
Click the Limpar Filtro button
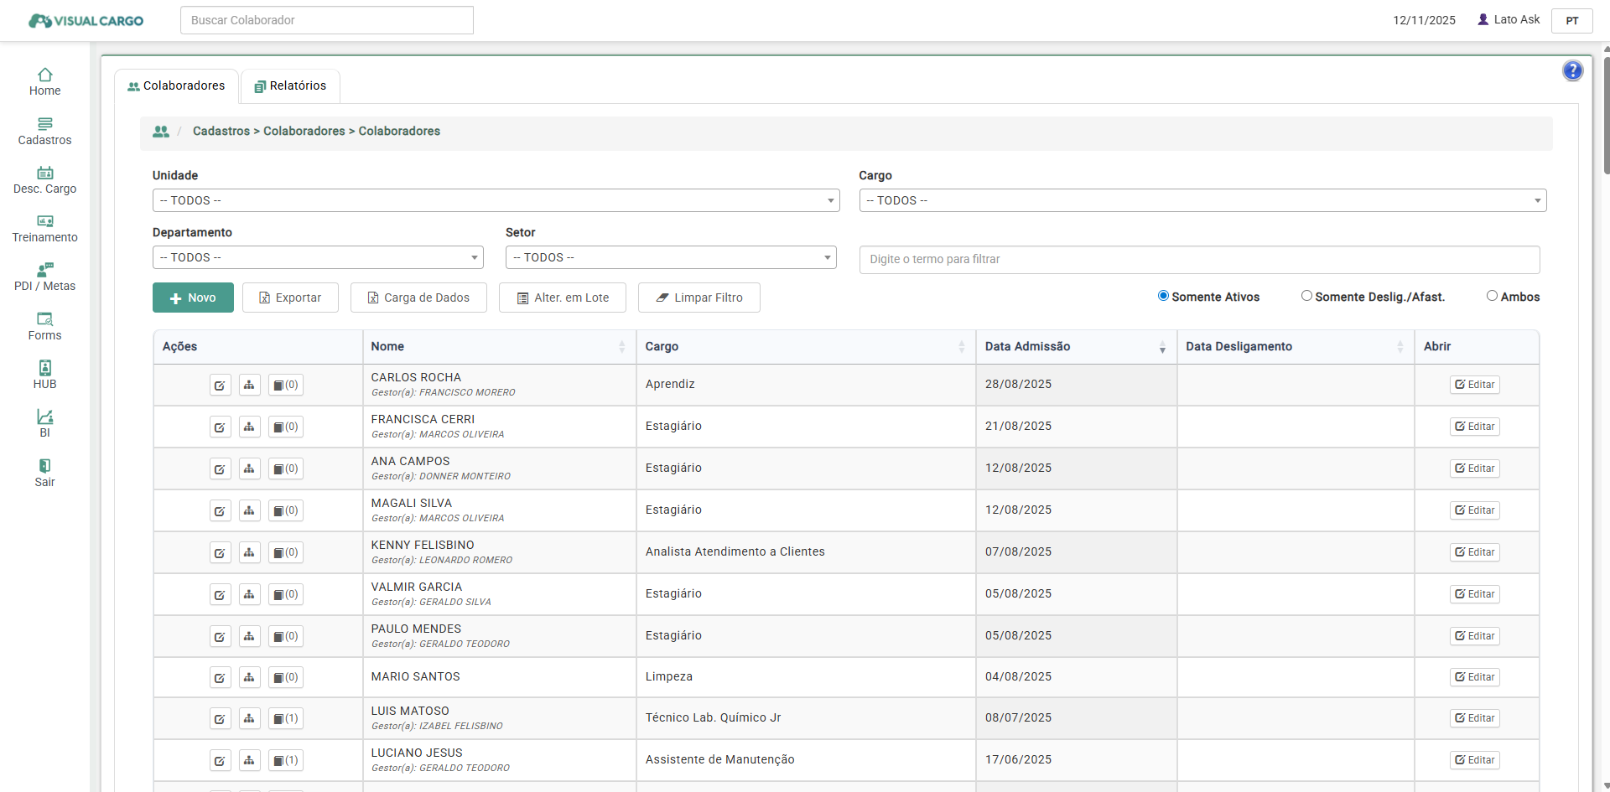(699, 298)
